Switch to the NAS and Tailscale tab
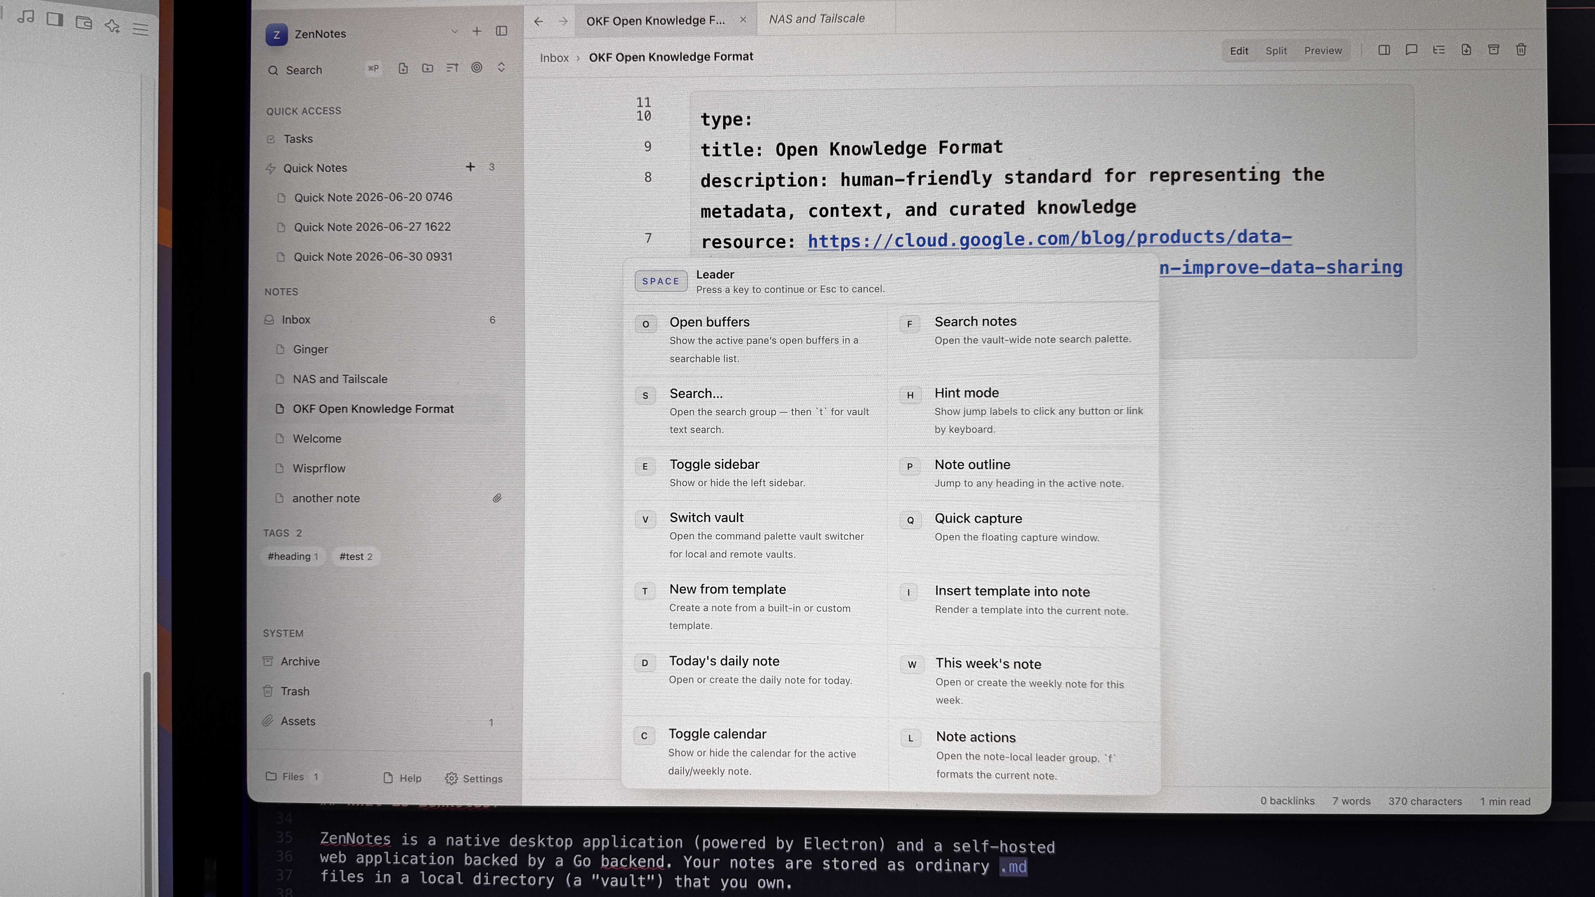Viewport: 1595px width, 897px height. (x=817, y=19)
